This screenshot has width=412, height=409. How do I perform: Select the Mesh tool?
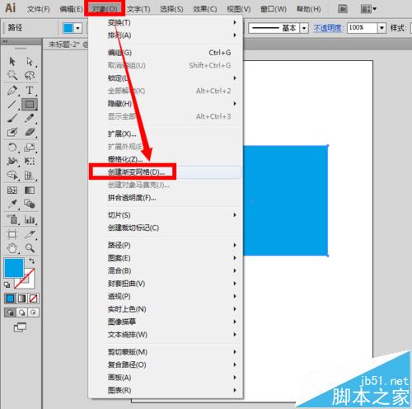coord(12,190)
